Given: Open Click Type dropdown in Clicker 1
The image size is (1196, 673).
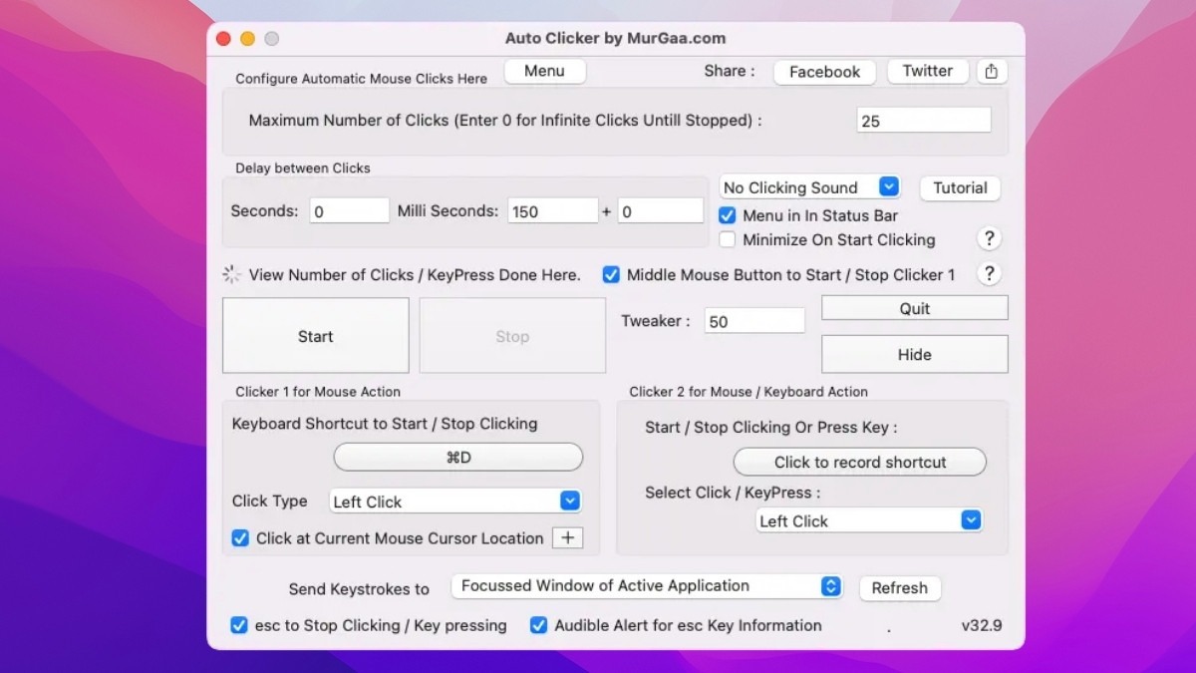Looking at the screenshot, I should [454, 502].
